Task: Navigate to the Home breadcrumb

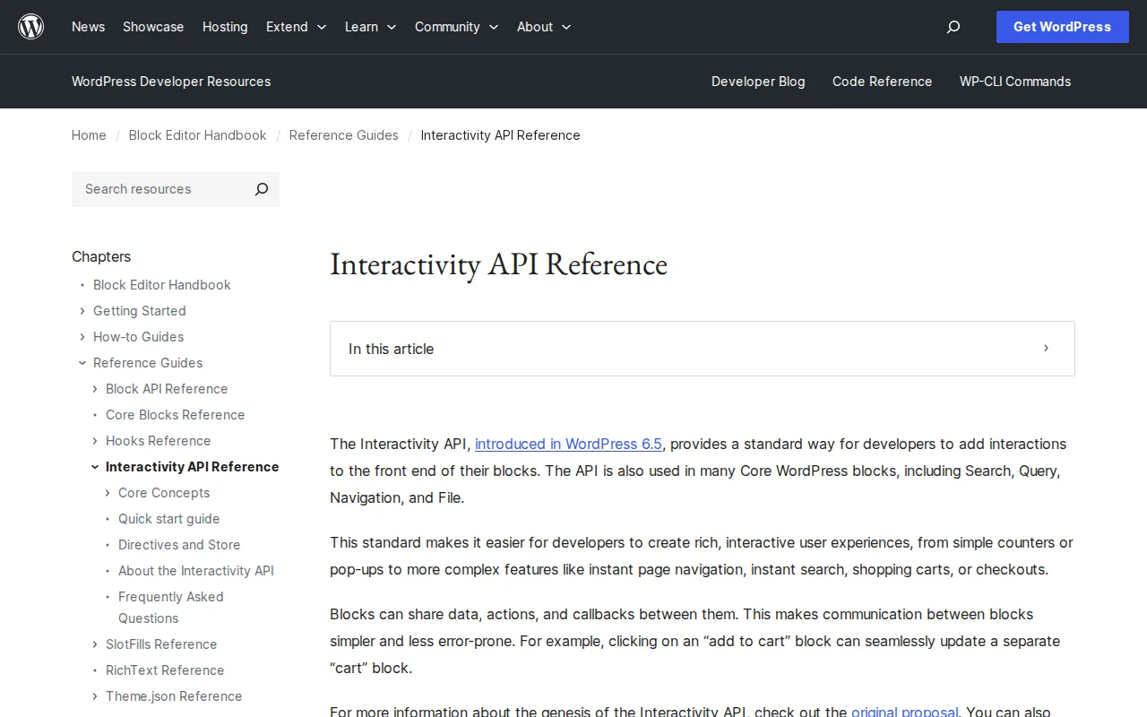Action: point(89,135)
